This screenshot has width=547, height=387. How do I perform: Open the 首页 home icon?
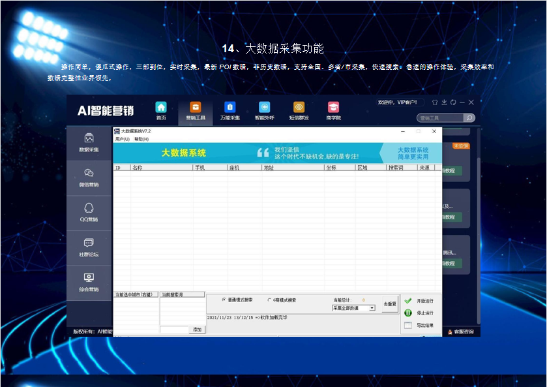click(161, 107)
